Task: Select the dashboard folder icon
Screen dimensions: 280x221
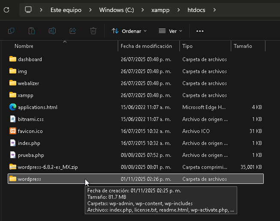Action: (13, 59)
